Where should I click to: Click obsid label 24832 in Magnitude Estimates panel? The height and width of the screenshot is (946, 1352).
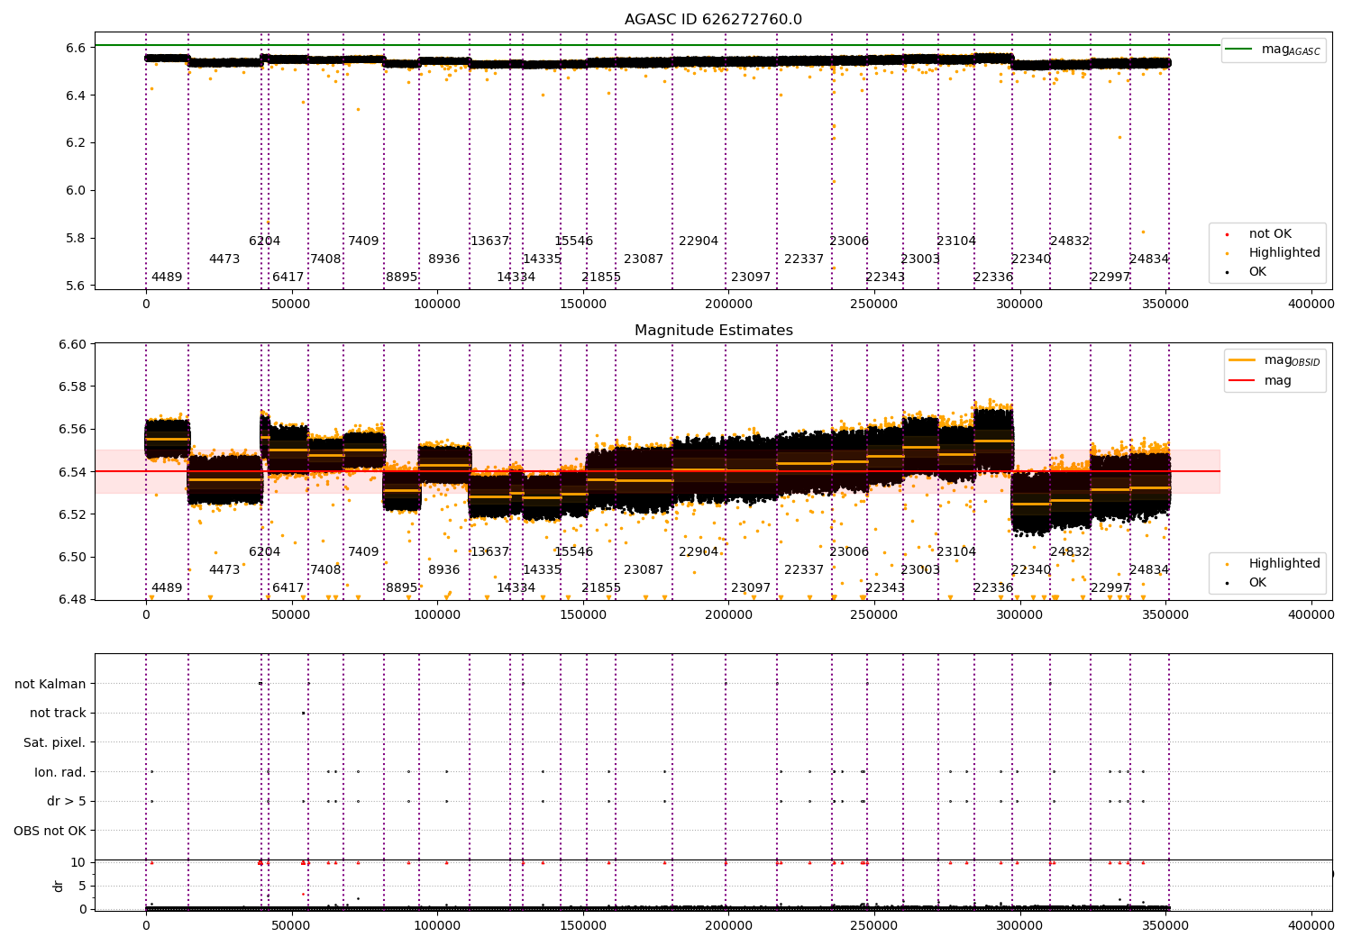click(x=1070, y=552)
